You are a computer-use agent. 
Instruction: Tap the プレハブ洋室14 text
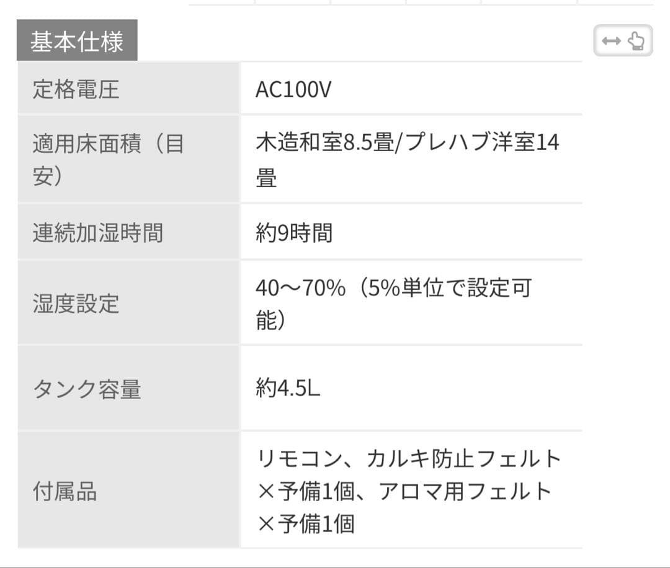click(480, 142)
